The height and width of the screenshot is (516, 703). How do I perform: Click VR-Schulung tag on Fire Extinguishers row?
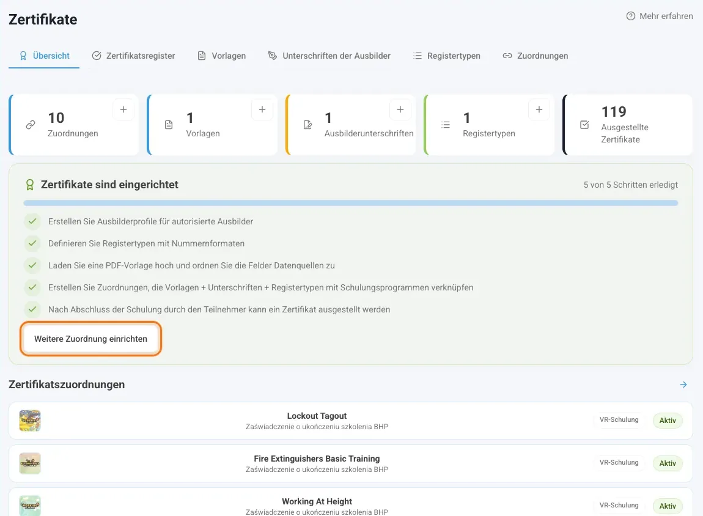coord(619,462)
